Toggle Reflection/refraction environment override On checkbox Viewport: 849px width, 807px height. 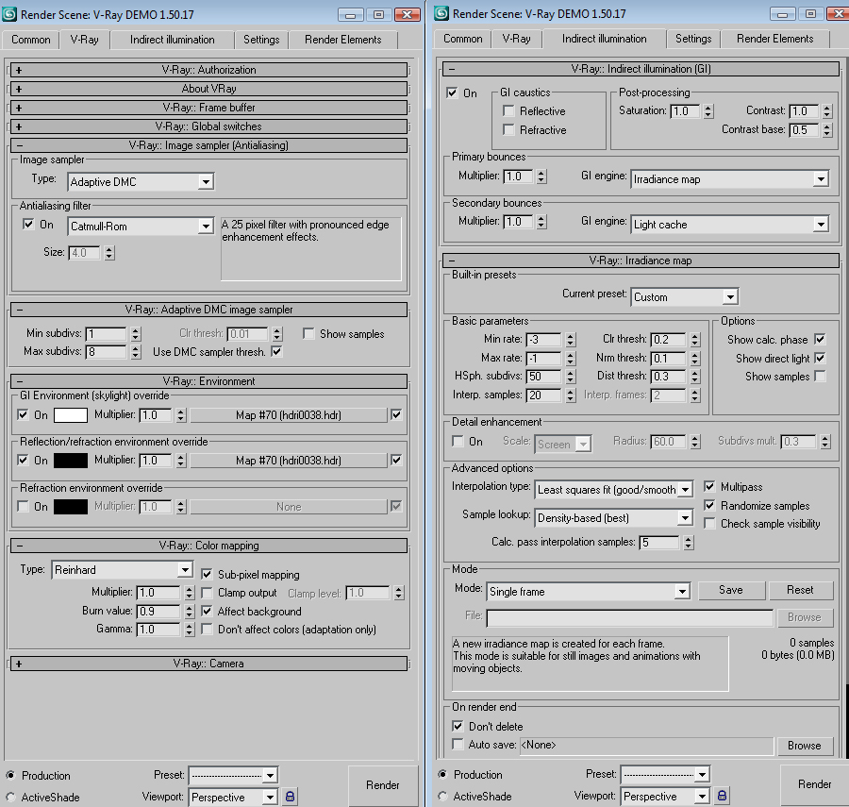tap(23, 461)
